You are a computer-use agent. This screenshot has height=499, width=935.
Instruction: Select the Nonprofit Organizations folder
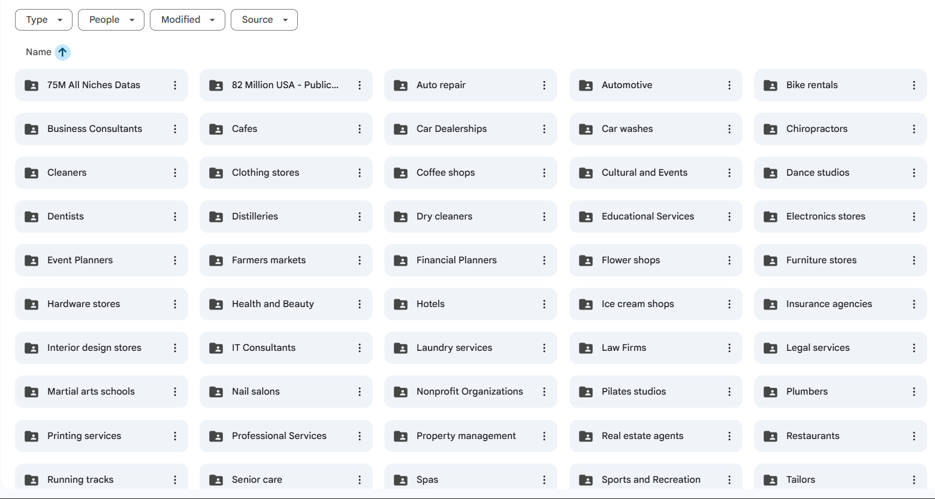click(x=470, y=392)
